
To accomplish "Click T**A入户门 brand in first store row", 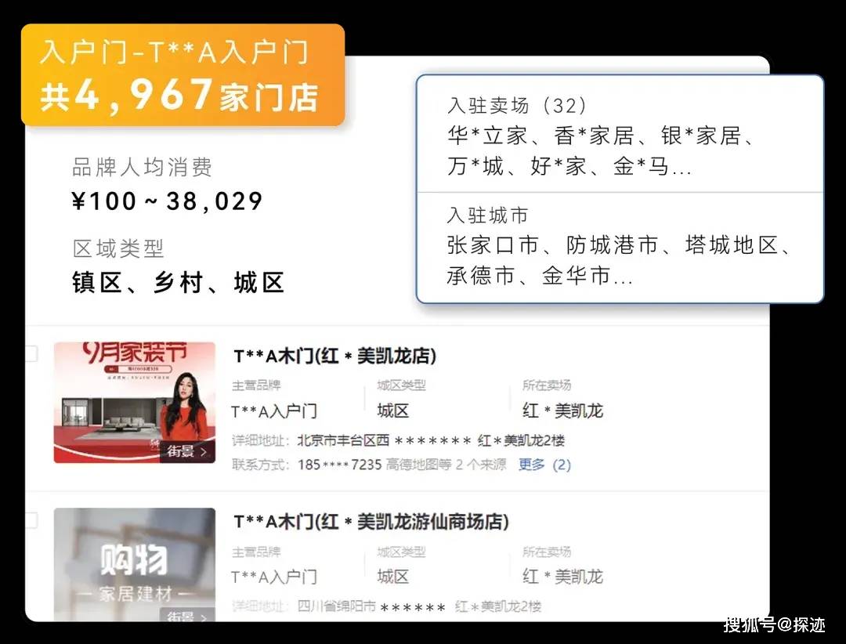I will tap(274, 411).
